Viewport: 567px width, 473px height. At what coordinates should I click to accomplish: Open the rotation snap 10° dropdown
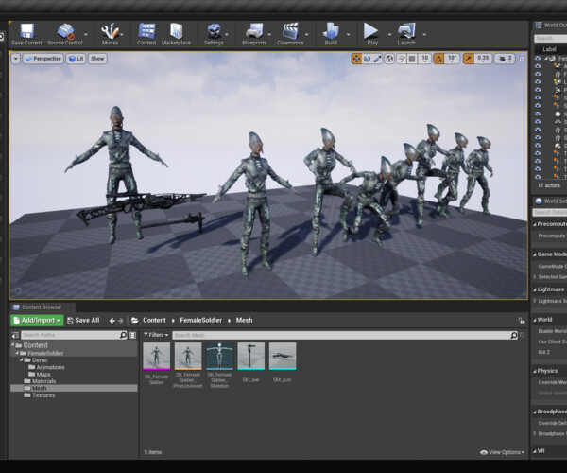tap(452, 59)
